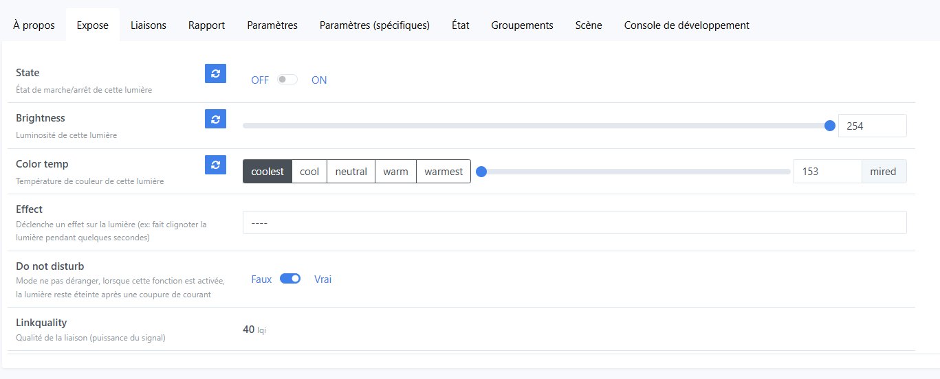The image size is (940, 379).
Task: Click the Do not disturb heading
Action: coord(50,266)
